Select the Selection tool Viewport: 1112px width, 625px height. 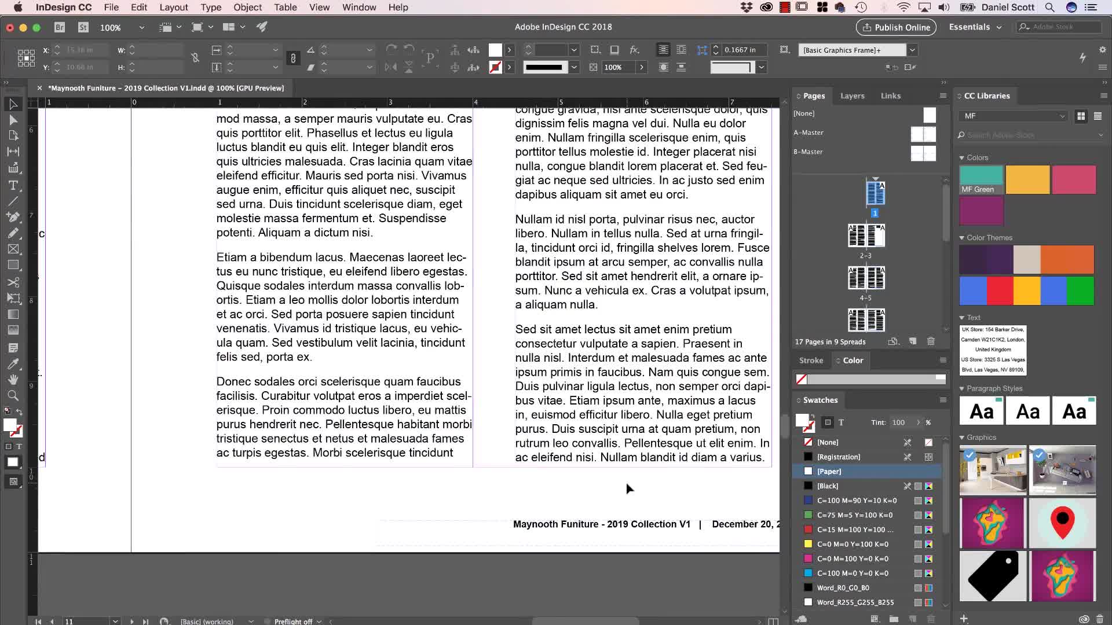pos(13,105)
